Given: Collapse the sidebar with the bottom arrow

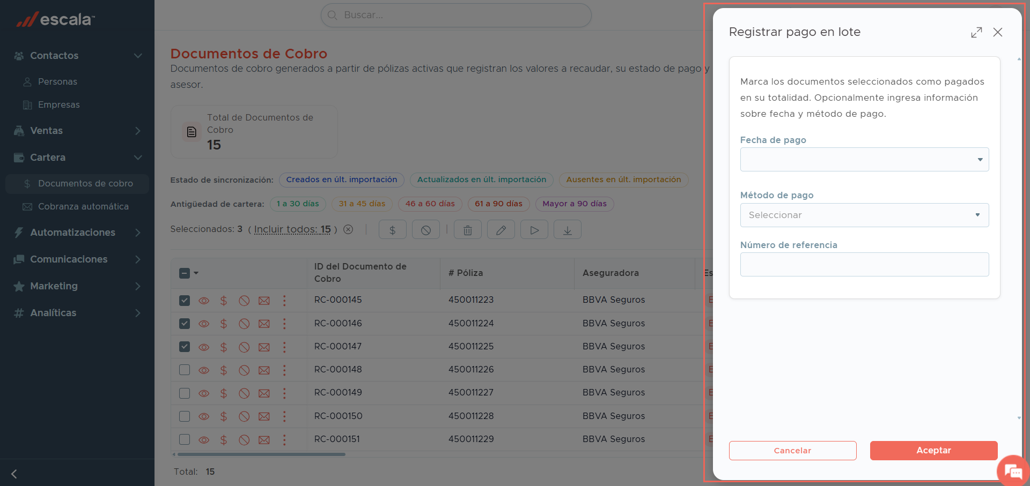Looking at the screenshot, I should click(x=14, y=474).
